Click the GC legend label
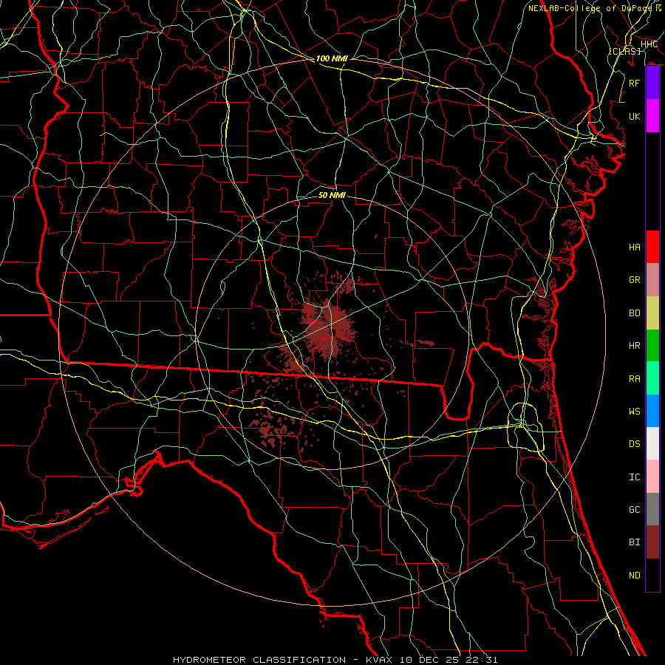The image size is (665, 665). pyautogui.click(x=635, y=510)
